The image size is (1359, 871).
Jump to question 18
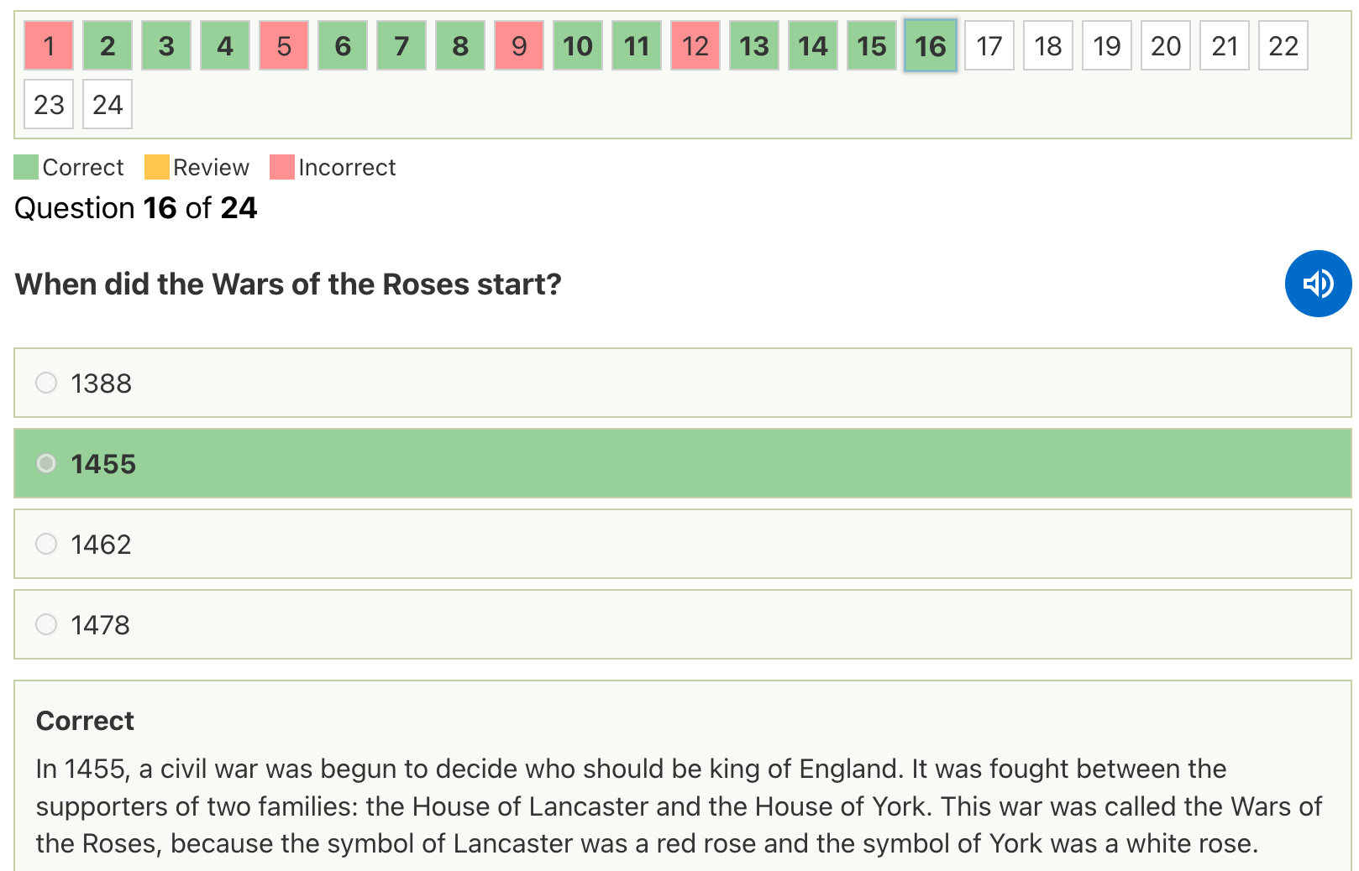coord(1048,45)
